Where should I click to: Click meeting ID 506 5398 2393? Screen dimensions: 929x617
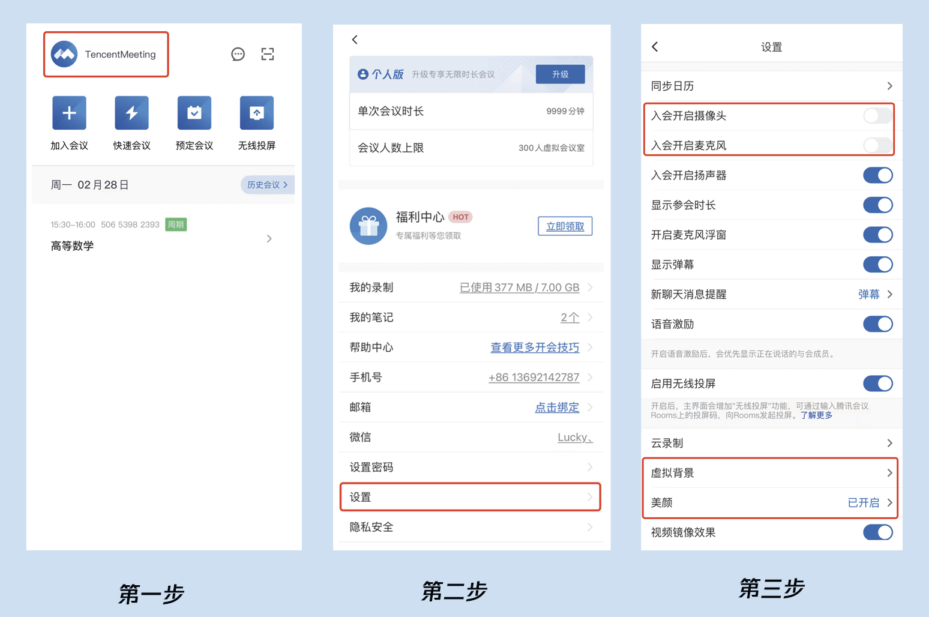[x=130, y=224]
